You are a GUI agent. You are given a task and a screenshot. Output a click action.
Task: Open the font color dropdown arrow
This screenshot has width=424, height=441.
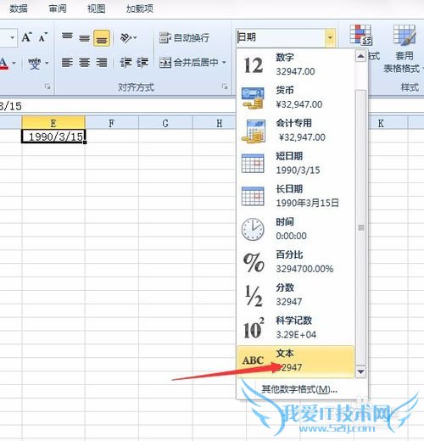point(14,63)
